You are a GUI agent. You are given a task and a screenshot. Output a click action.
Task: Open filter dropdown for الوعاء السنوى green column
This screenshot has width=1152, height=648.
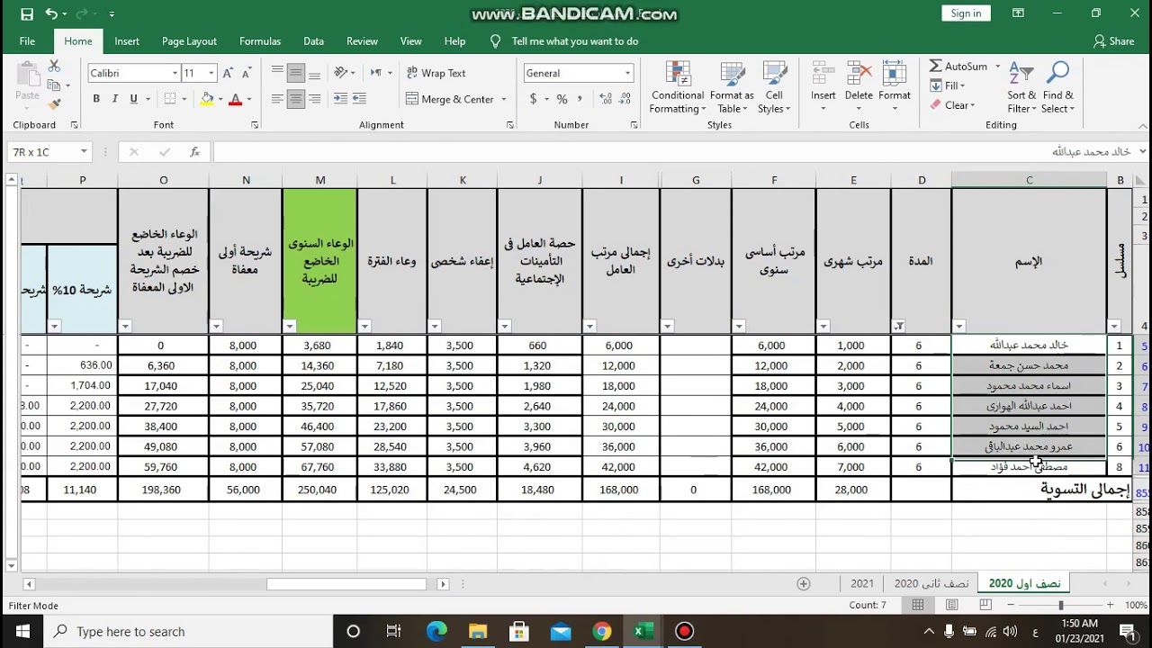[290, 327]
